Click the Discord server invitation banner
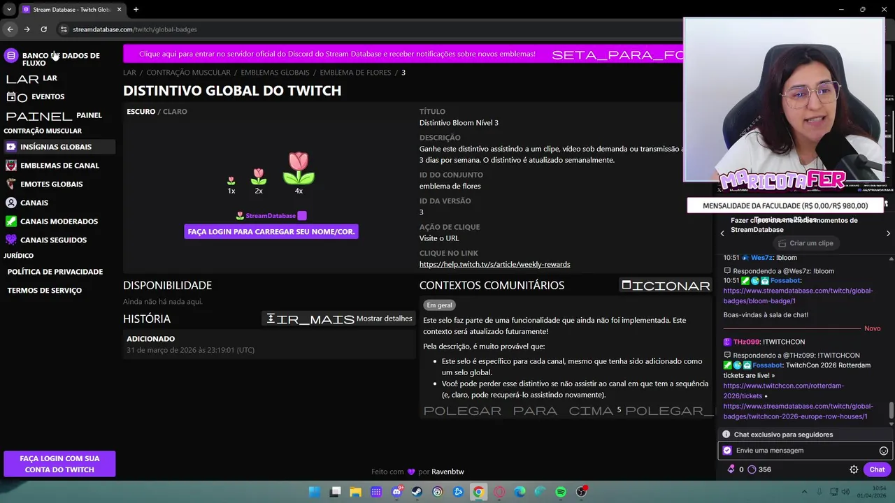 (x=403, y=54)
